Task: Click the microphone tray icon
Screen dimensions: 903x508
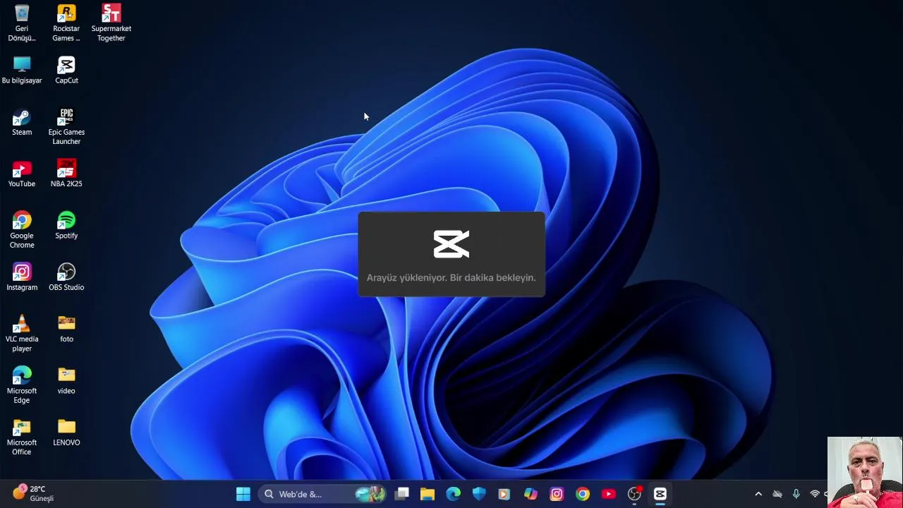Action: pos(796,494)
